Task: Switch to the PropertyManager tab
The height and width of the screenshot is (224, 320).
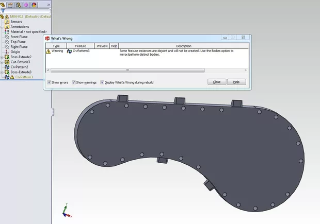Action: (11, 4)
